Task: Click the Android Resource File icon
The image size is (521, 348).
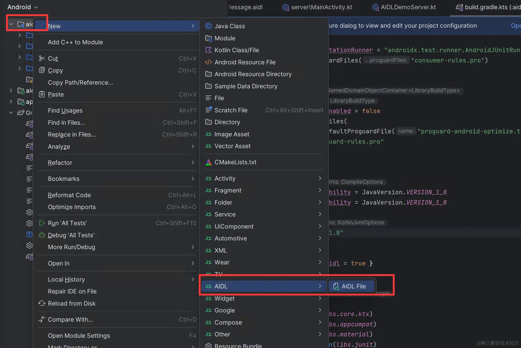Action: point(209,62)
